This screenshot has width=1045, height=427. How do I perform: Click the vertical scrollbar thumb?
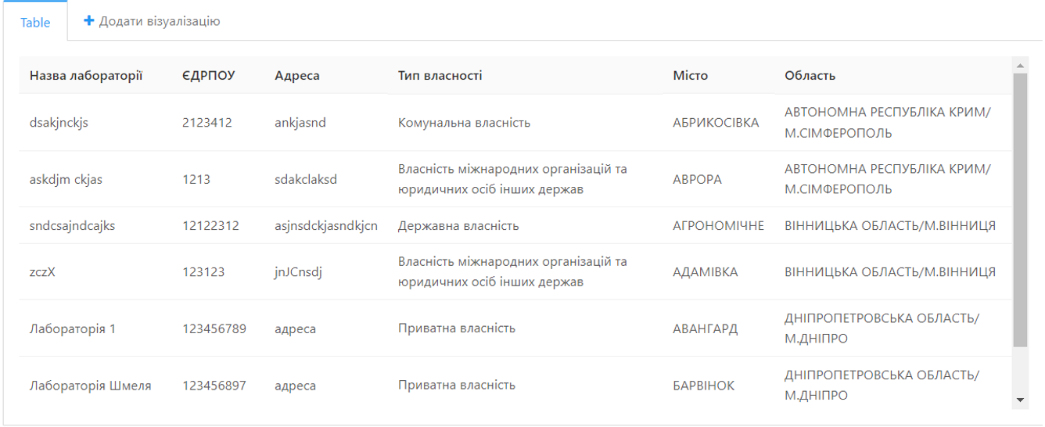coord(1020,210)
